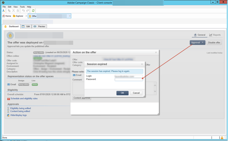Click the Being edited badge under Design
The height and width of the screenshot is (141, 228).
[23, 85]
